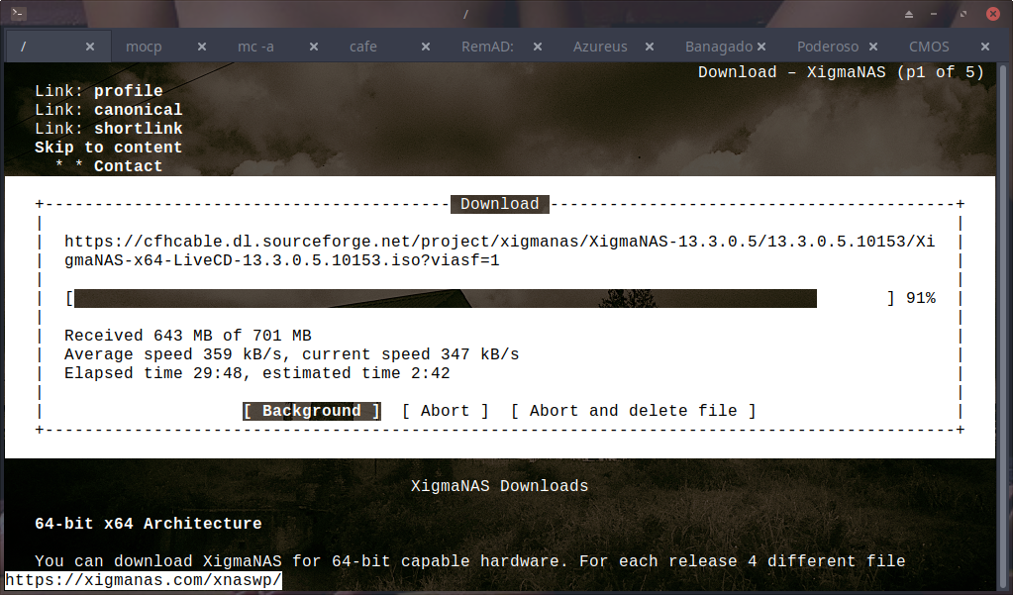Follow the profile link
Image resolution: width=1013 pixels, height=595 pixels.
[128, 91]
